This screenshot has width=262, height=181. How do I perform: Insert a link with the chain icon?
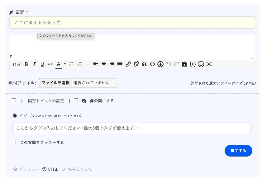[128, 64]
